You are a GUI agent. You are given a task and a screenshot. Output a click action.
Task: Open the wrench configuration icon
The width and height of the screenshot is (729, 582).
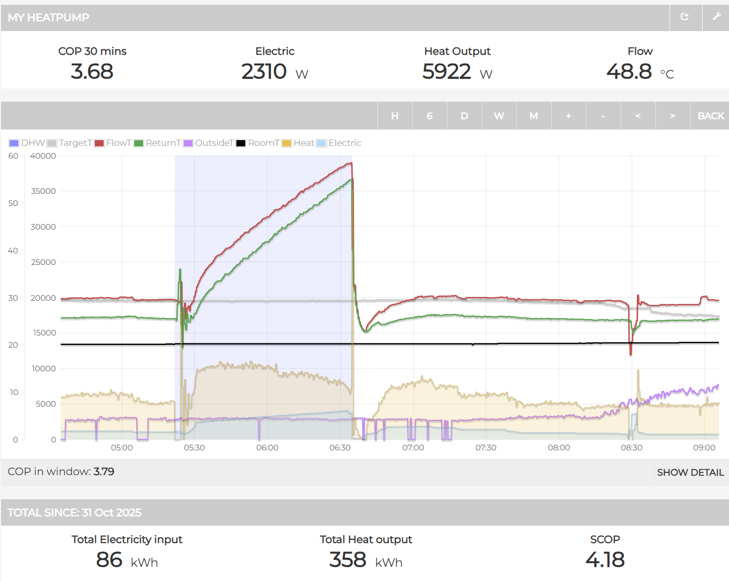pos(716,17)
